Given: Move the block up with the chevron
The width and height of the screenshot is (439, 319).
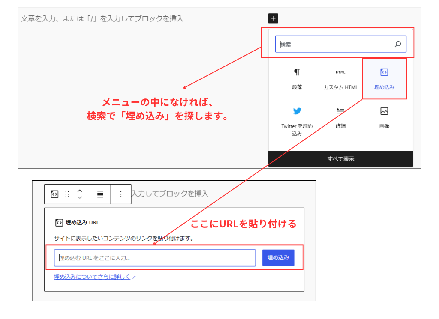Looking at the screenshot, I should click(x=79, y=191).
